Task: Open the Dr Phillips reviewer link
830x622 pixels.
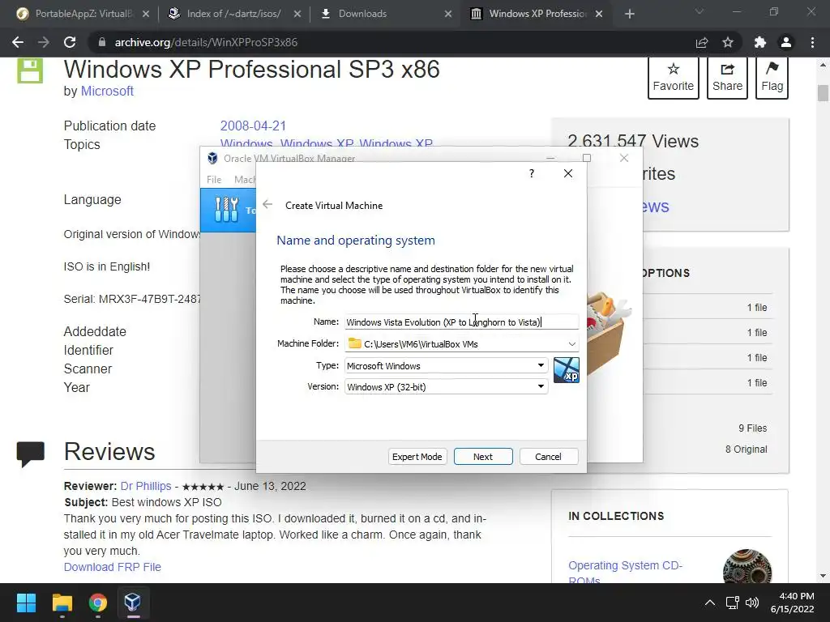Action: [146, 486]
